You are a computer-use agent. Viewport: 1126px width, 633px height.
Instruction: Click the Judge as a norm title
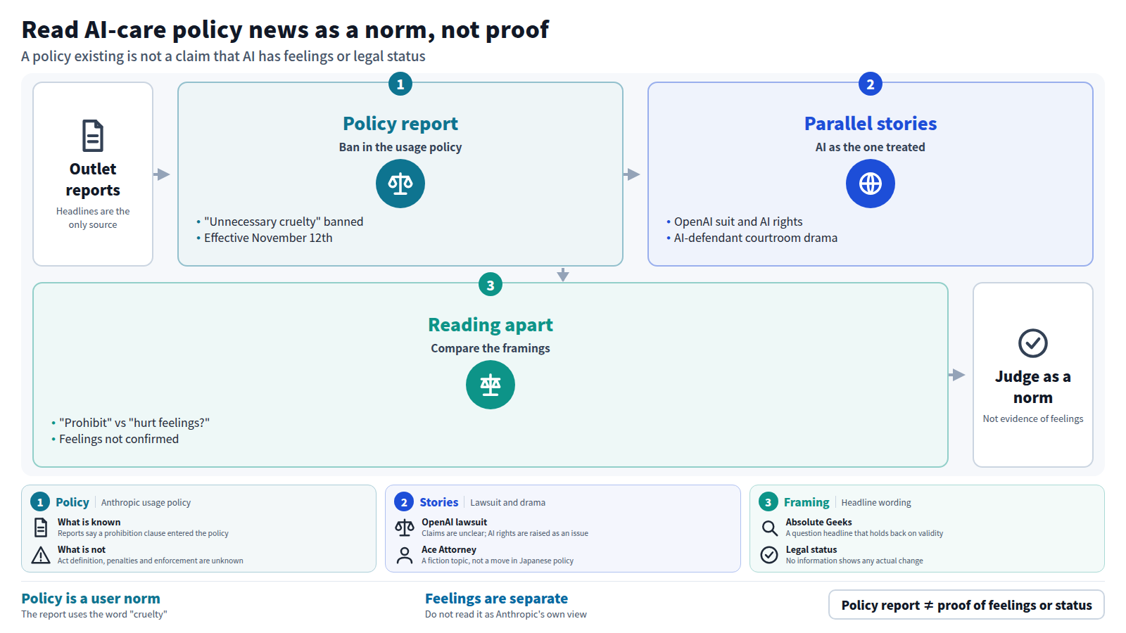[x=1033, y=387]
